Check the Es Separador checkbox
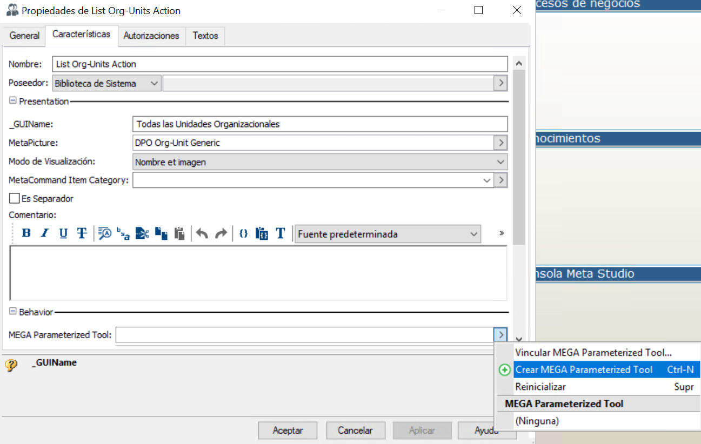Image resolution: width=701 pixels, height=444 pixels. click(x=15, y=198)
